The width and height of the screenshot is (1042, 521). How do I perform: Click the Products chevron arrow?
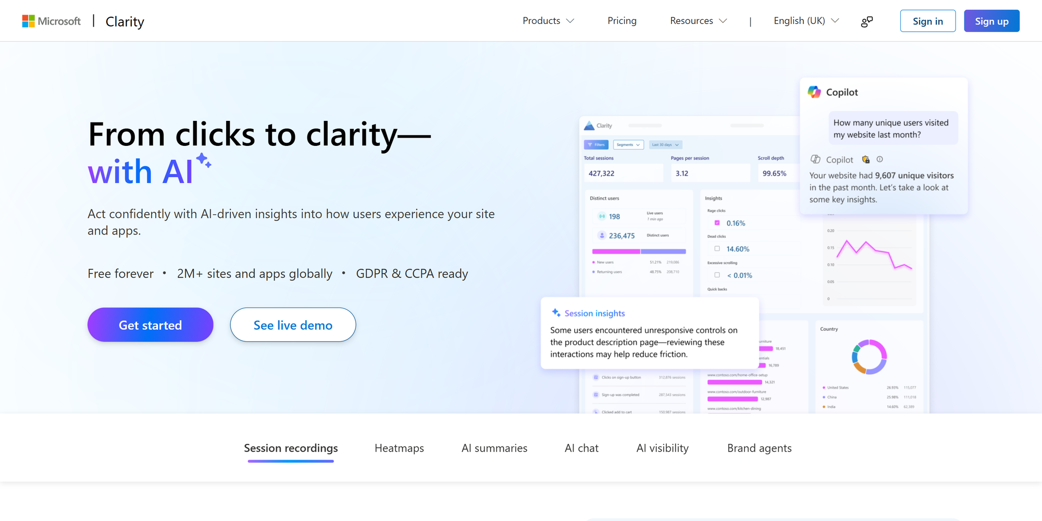pyautogui.click(x=570, y=21)
